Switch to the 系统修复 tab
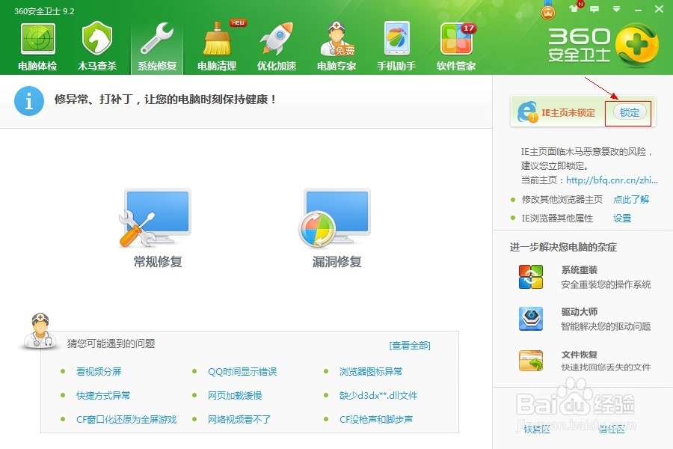Image resolution: width=673 pixels, height=449 pixels. tap(156, 45)
